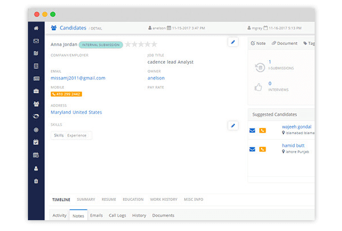Email hamid butt via envelope icon

(252, 149)
